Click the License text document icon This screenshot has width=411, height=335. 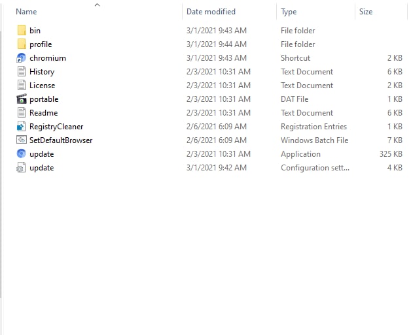click(22, 86)
